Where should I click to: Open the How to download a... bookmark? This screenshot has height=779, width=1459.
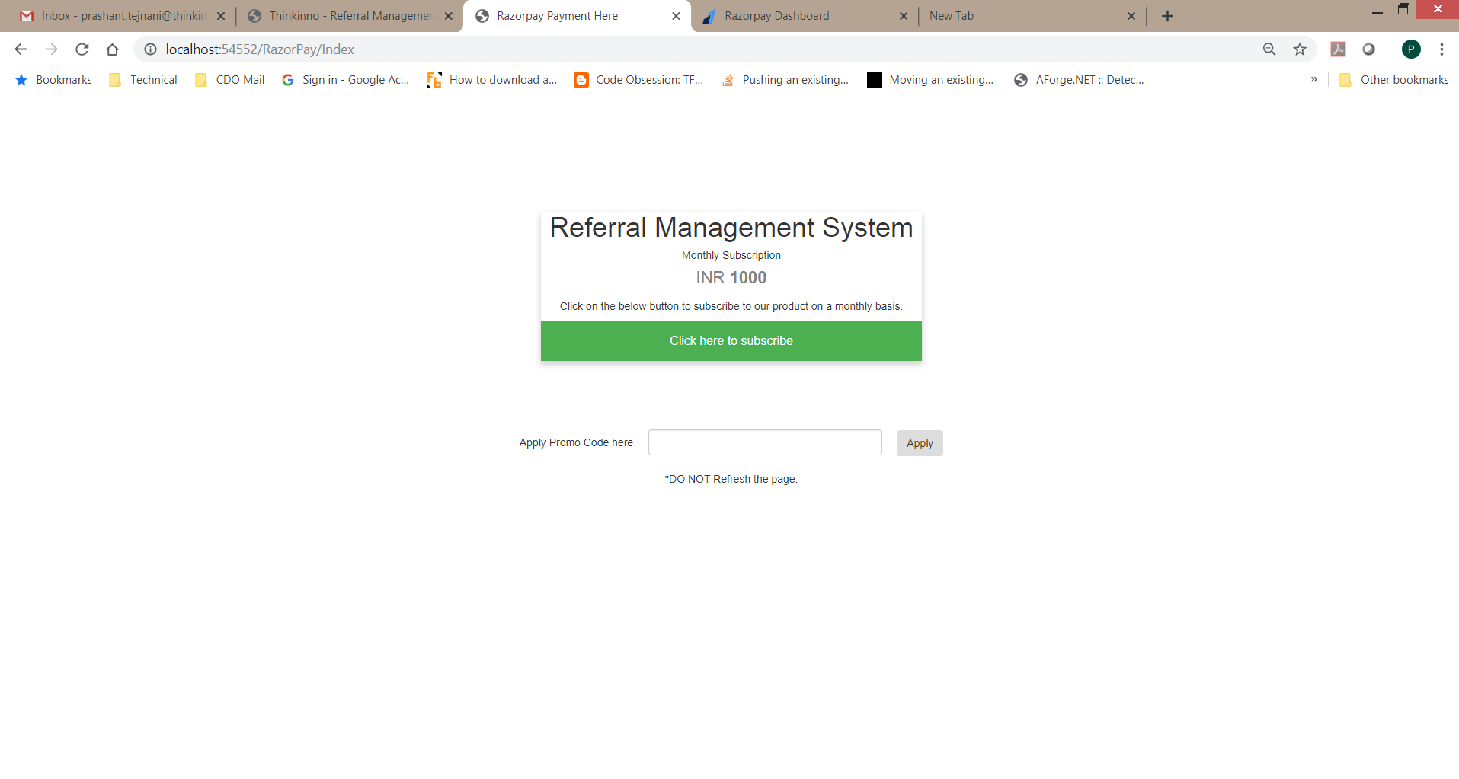click(x=492, y=80)
